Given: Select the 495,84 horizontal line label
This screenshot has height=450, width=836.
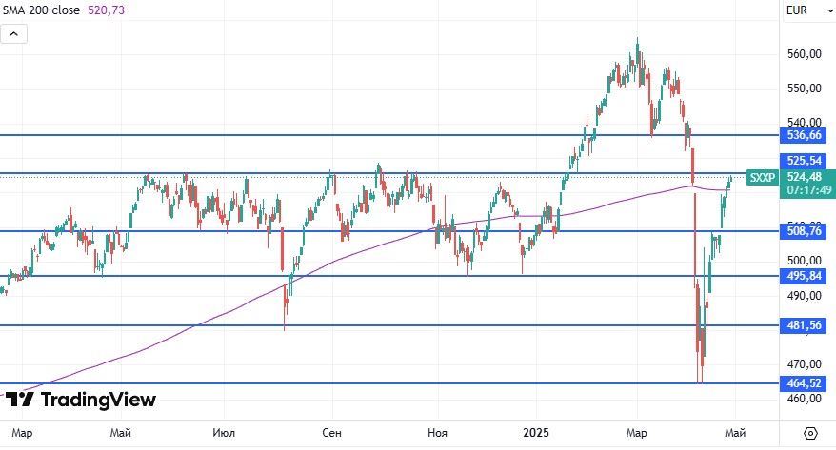Looking at the screenshot, I should tap(804, 276).
